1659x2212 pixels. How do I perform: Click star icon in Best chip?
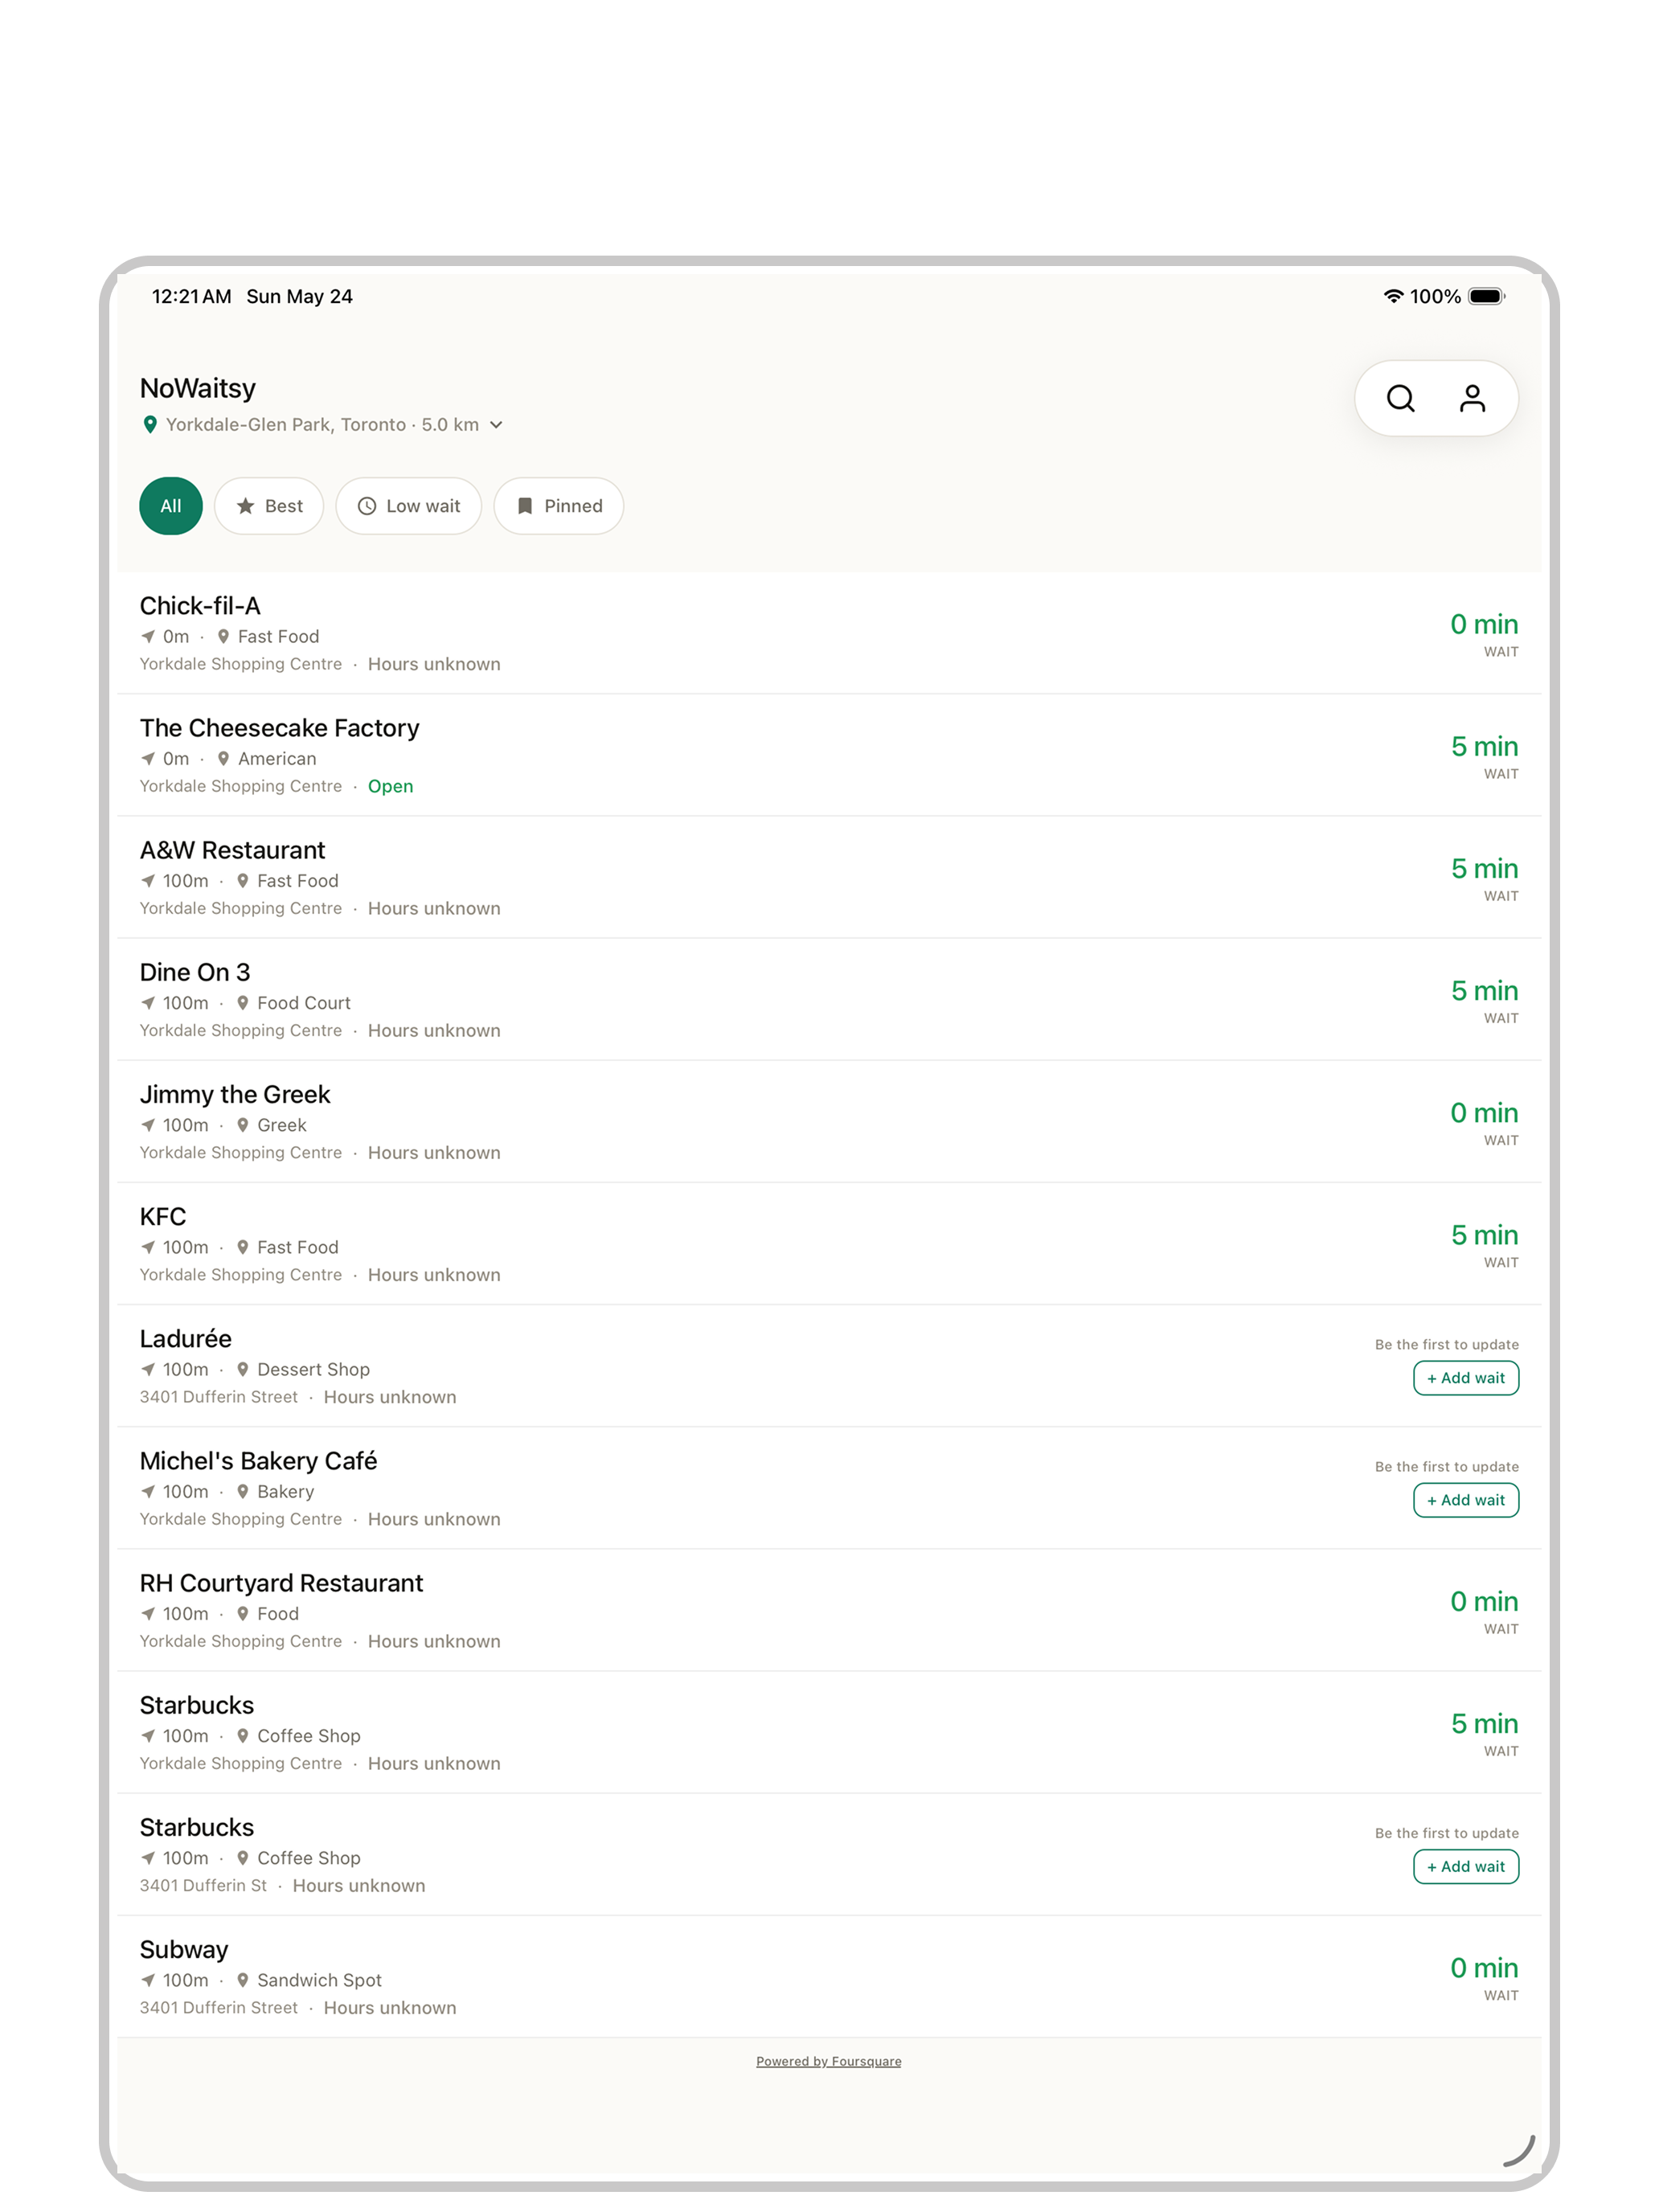coord(245,506)
